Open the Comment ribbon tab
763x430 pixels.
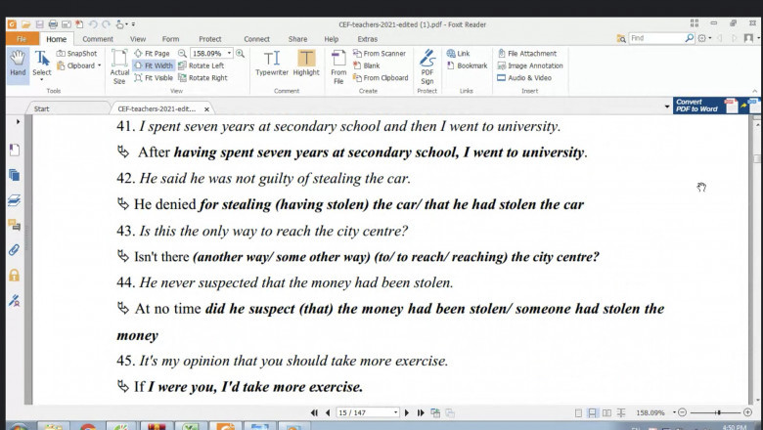pos(98,39)
